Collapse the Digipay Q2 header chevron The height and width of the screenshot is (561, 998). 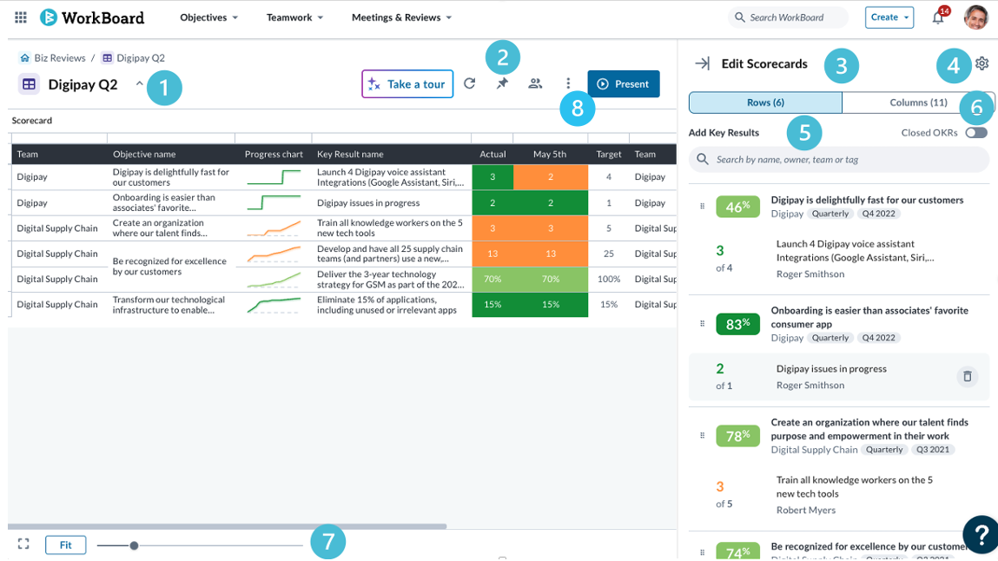coord(139,83)
